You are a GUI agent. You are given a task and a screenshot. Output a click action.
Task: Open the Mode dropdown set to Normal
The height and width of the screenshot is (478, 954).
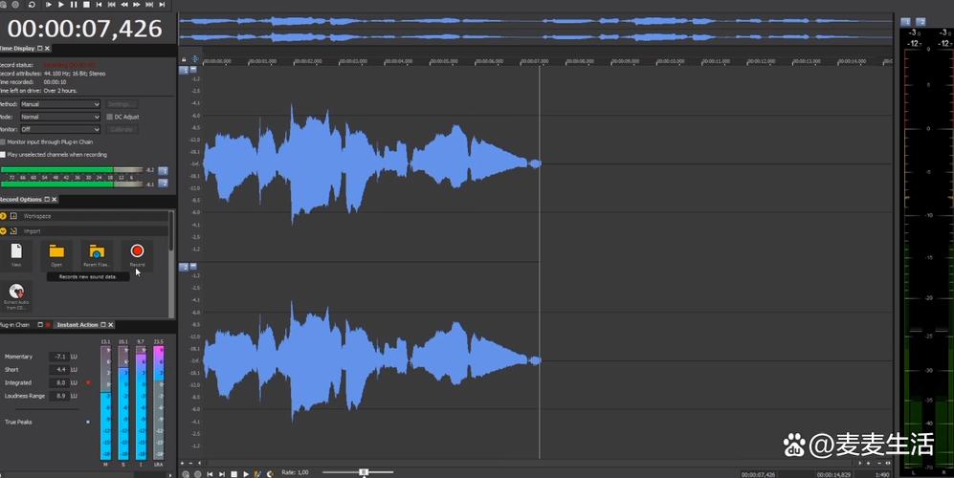click(60, 117)
